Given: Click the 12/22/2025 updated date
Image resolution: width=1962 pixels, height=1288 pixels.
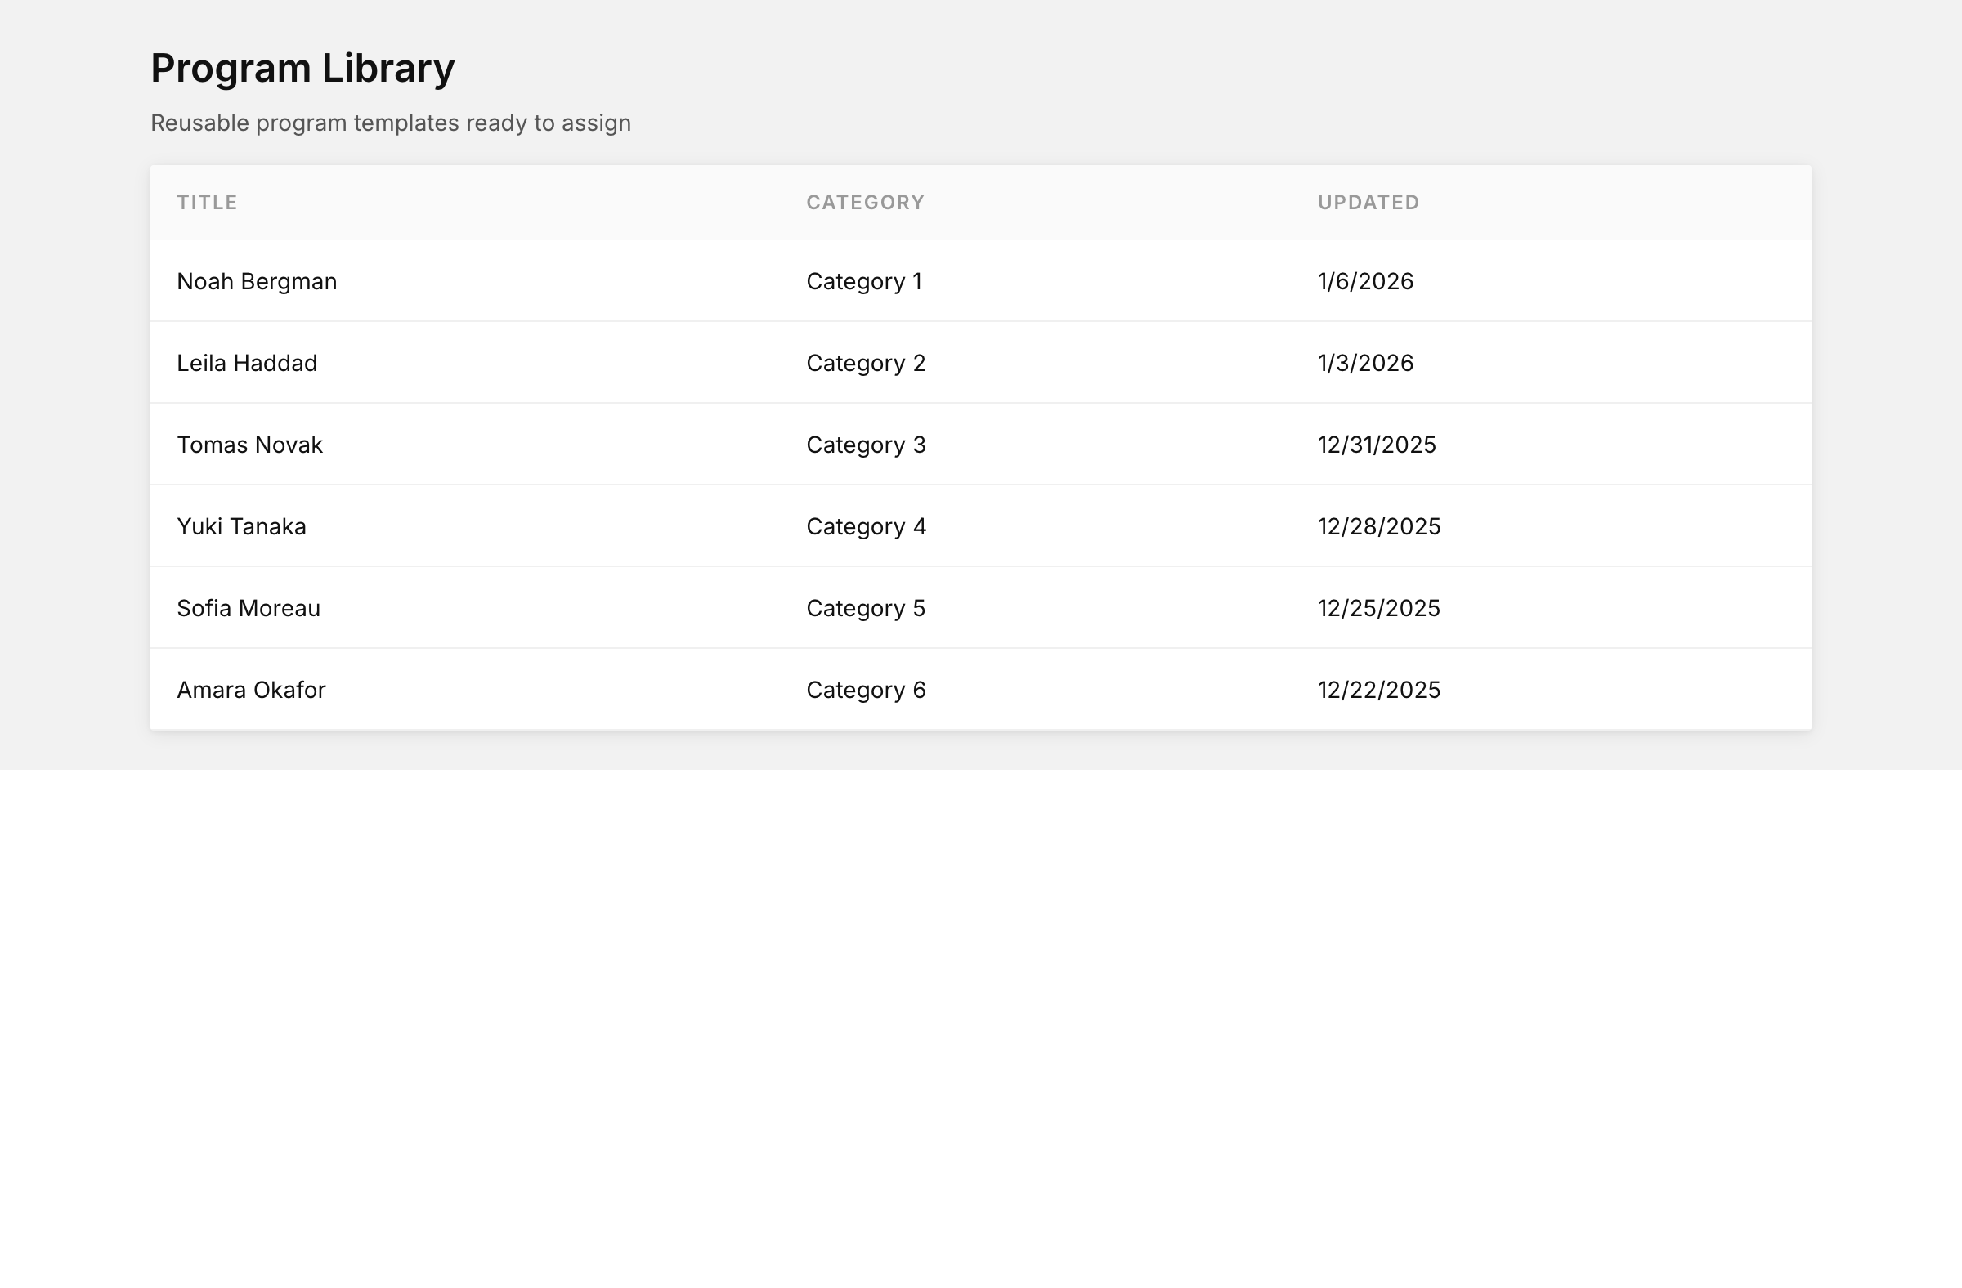Looking at the screenshot, I should click(1379, 689).
